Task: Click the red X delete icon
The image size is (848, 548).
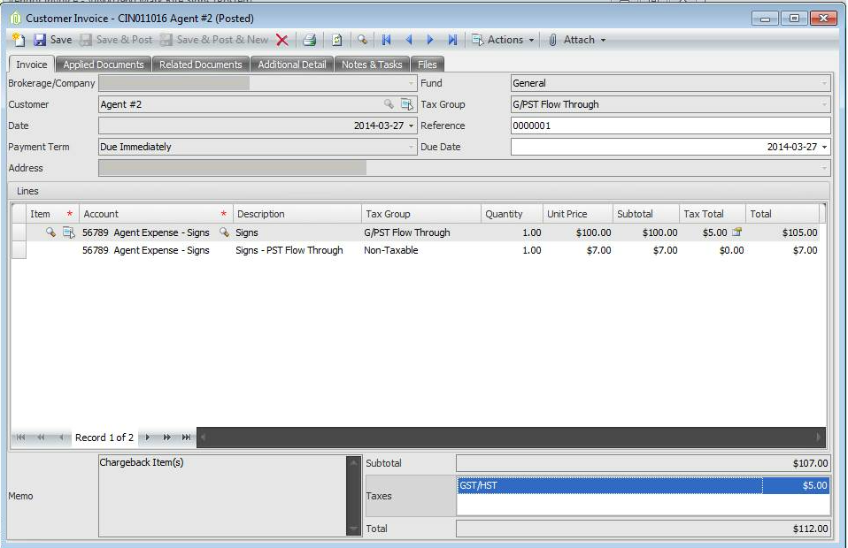Action: pyautogui.click(x=281, y=40)
